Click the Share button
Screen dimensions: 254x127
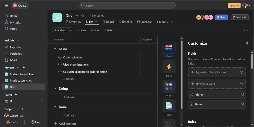pos(221,17)
